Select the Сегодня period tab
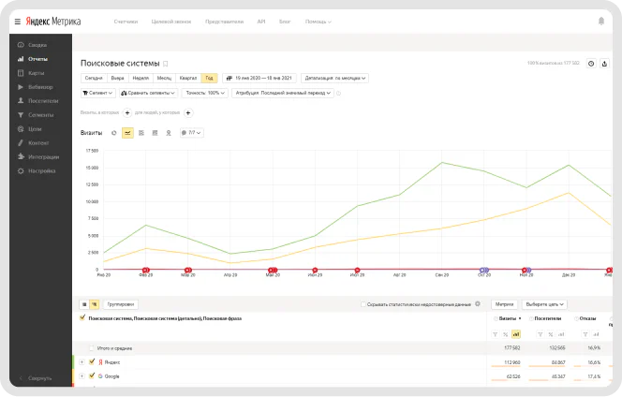The image size is (622, 397). click(94, 78)
